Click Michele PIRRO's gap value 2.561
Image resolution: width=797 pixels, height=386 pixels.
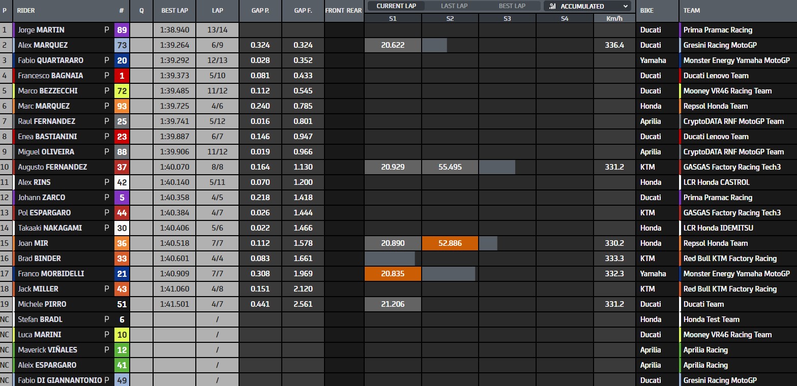pyautogui.click(x=303, y=304)
